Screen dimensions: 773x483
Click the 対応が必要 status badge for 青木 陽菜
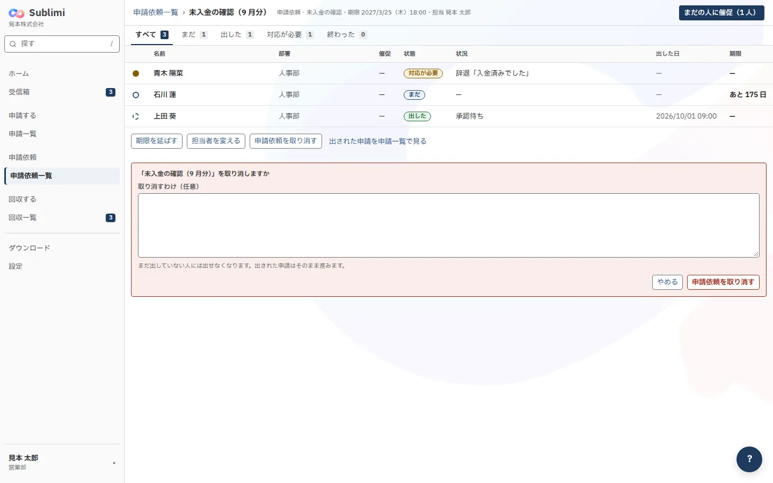[x=423, y=74]
